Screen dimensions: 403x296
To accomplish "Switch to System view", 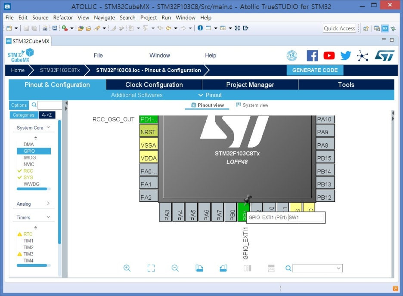I will coord(252,105).
